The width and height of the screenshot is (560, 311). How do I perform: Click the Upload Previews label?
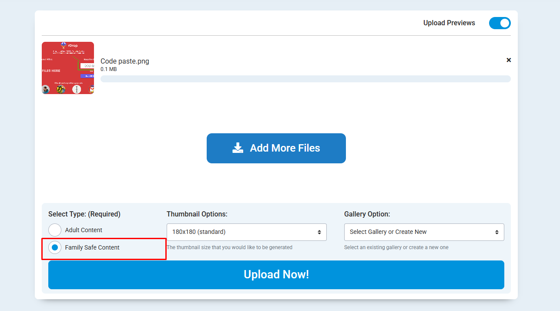449,23
